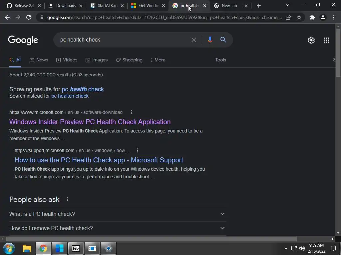This screenshot has height=255, width=341.
Task: Search instead for 'pc healtch check'
Action: coord(70,96)
